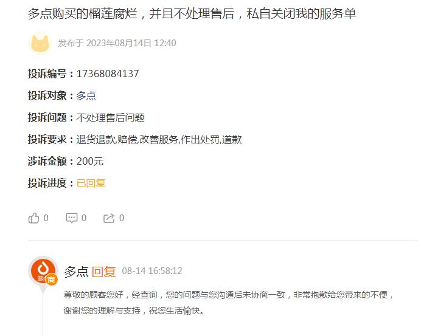Click the share count number

click(122, 218)
